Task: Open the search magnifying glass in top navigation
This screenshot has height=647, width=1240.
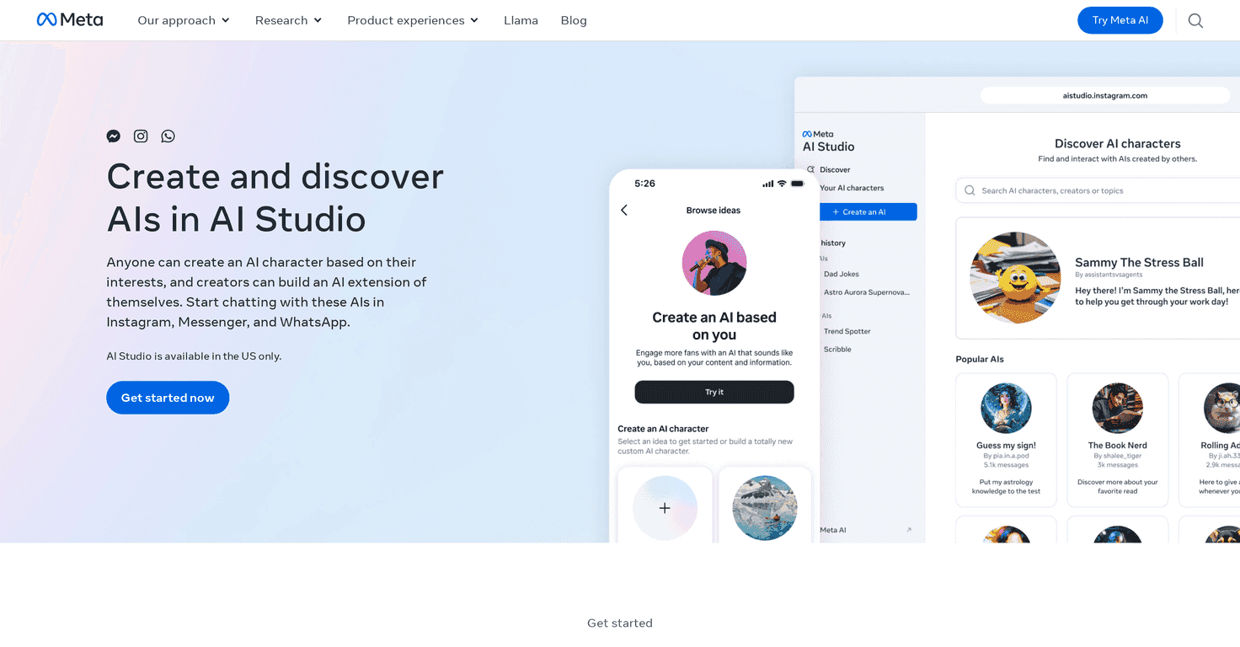Action: [x=1195, y=20]
